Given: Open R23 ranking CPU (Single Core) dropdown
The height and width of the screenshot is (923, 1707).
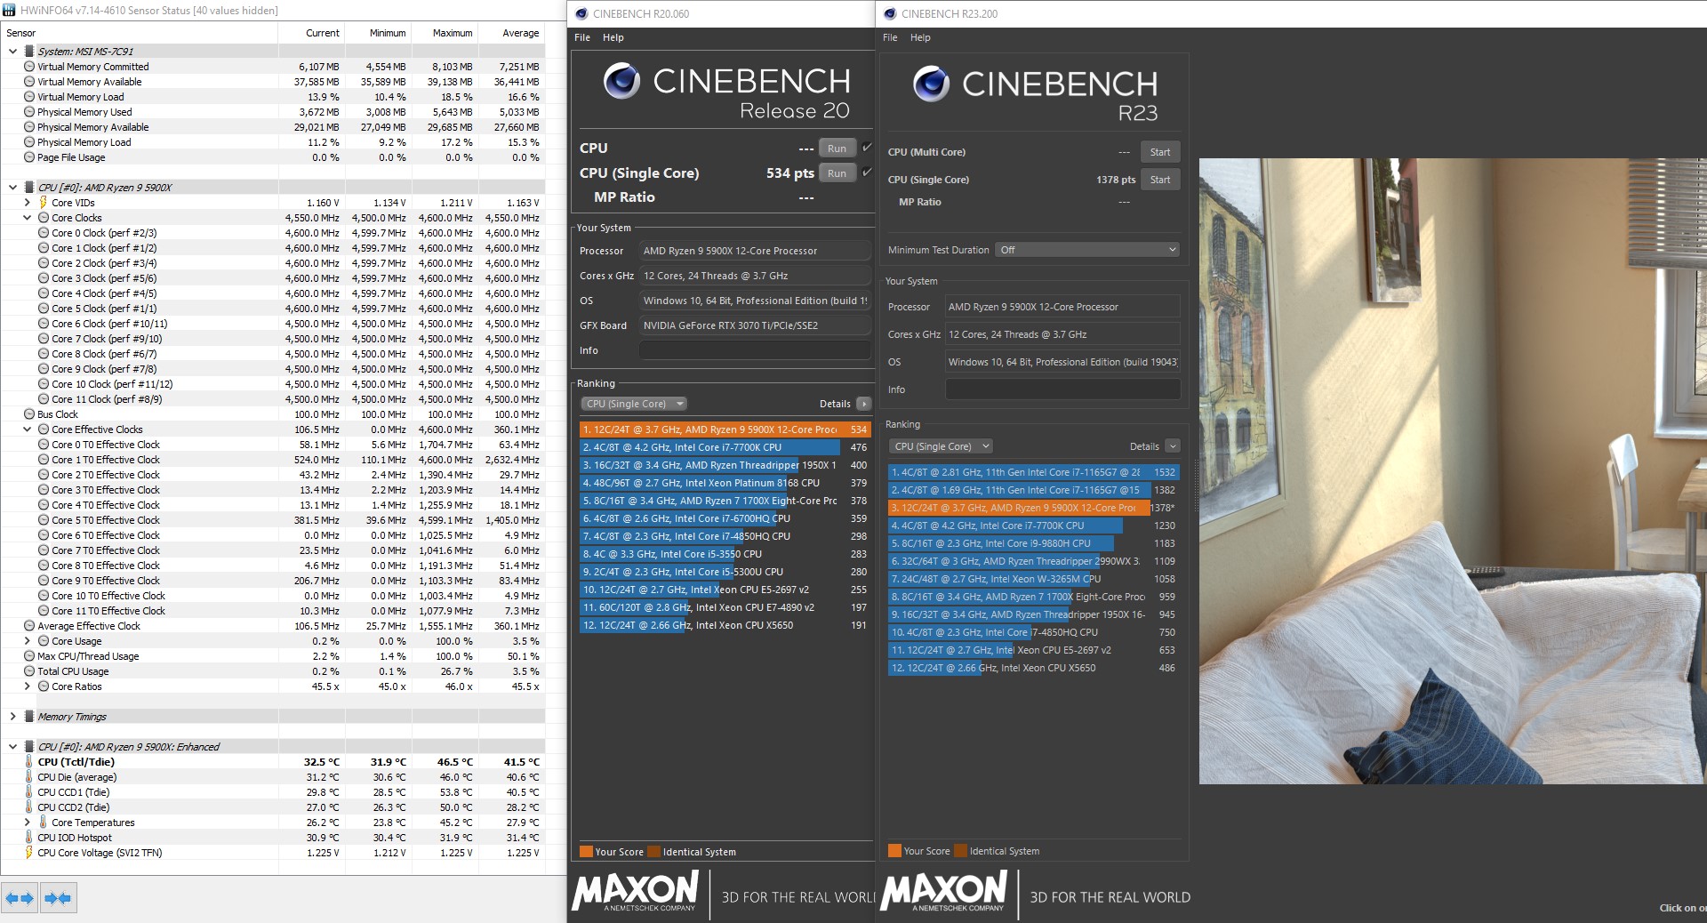Looking at the screenshot, I should click(x=942, y=446).
